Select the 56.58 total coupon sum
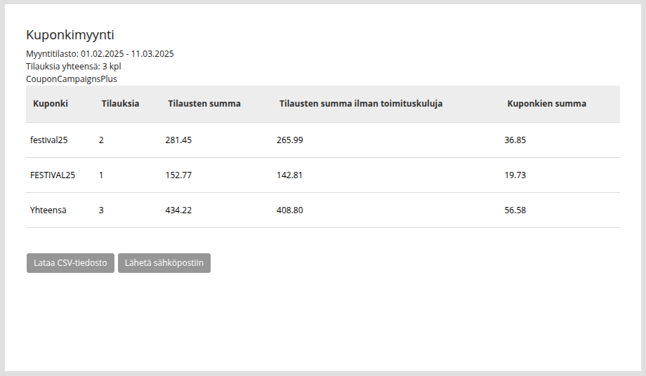 click(x=515, y=210)
